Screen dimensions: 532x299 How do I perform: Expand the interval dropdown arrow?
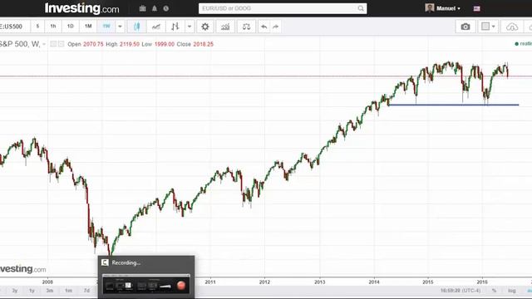tap(120, 27)
